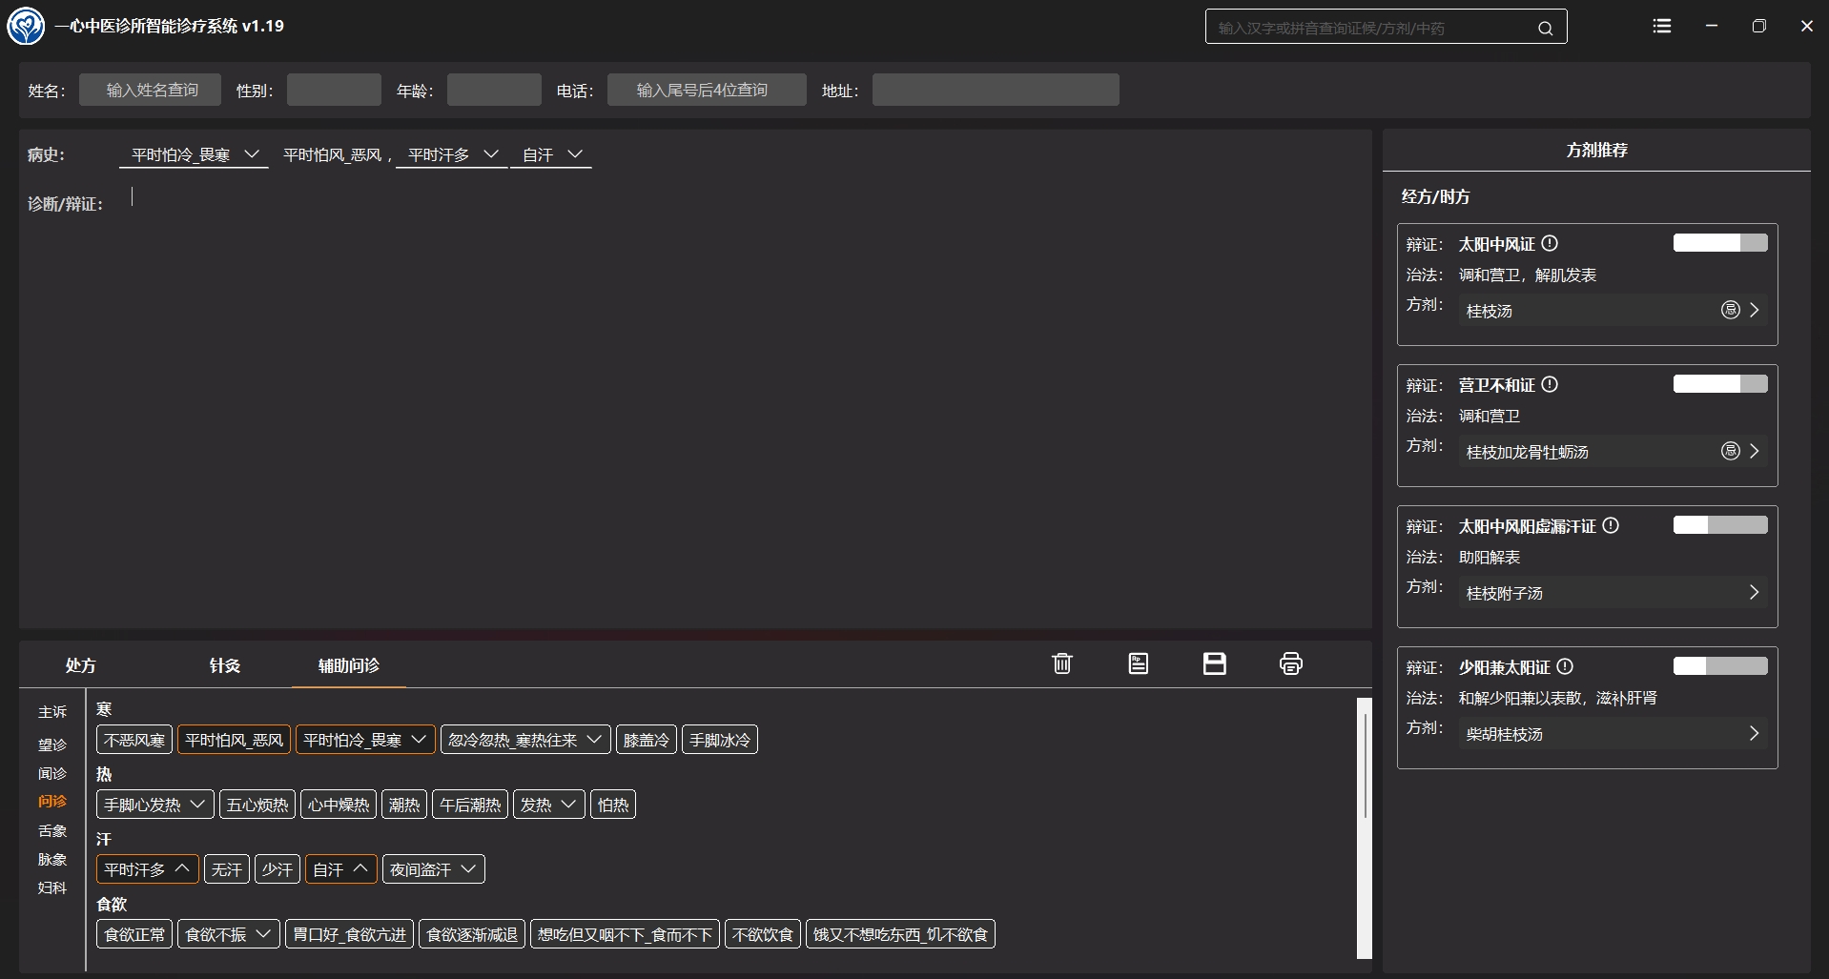Click the trash delete icon
Image resolution: width=1829 pixels, height=979 pixels.
(x=1061, y=663)
